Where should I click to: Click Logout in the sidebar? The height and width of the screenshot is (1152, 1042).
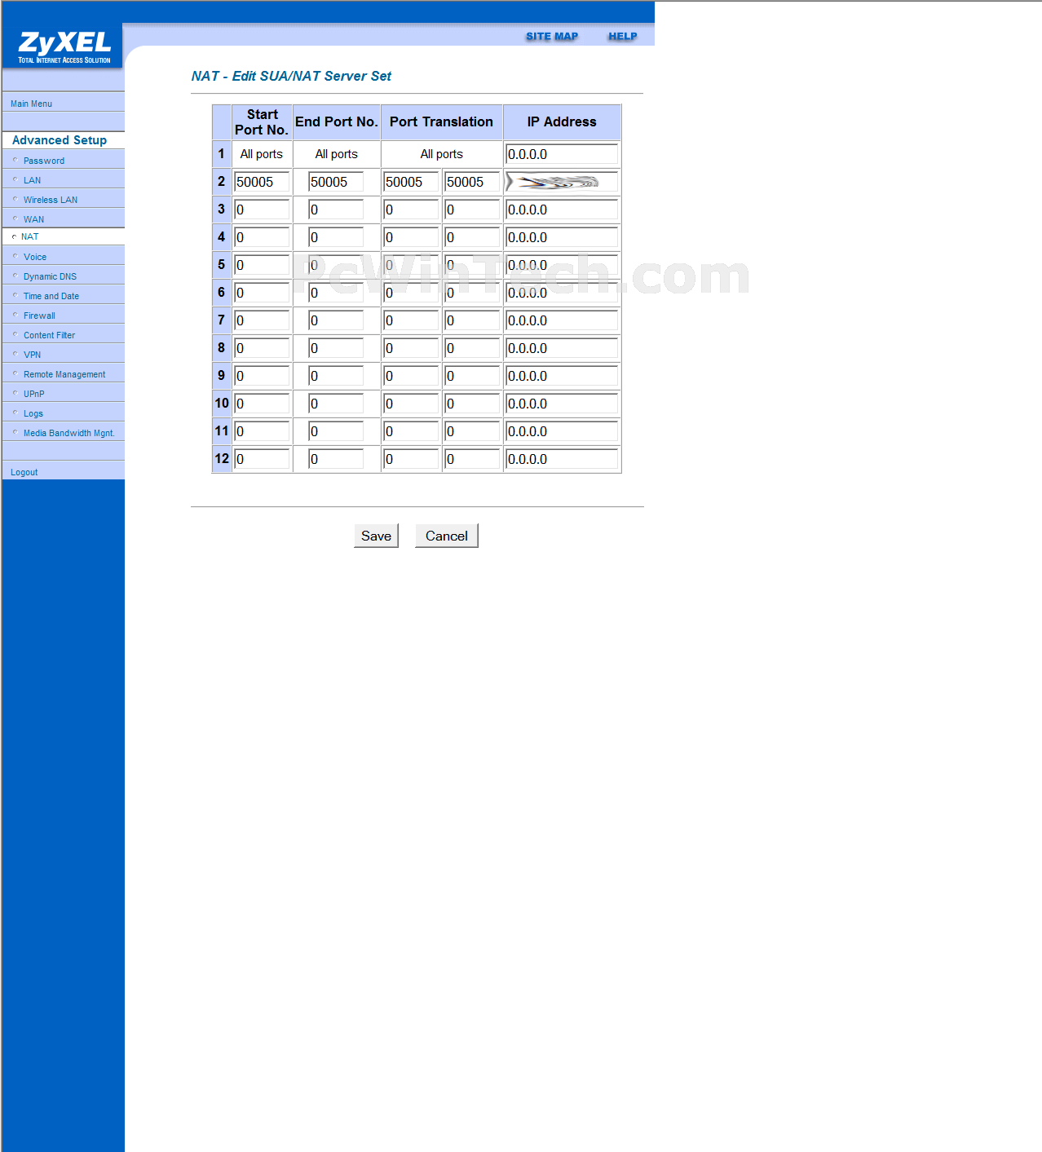24,472
